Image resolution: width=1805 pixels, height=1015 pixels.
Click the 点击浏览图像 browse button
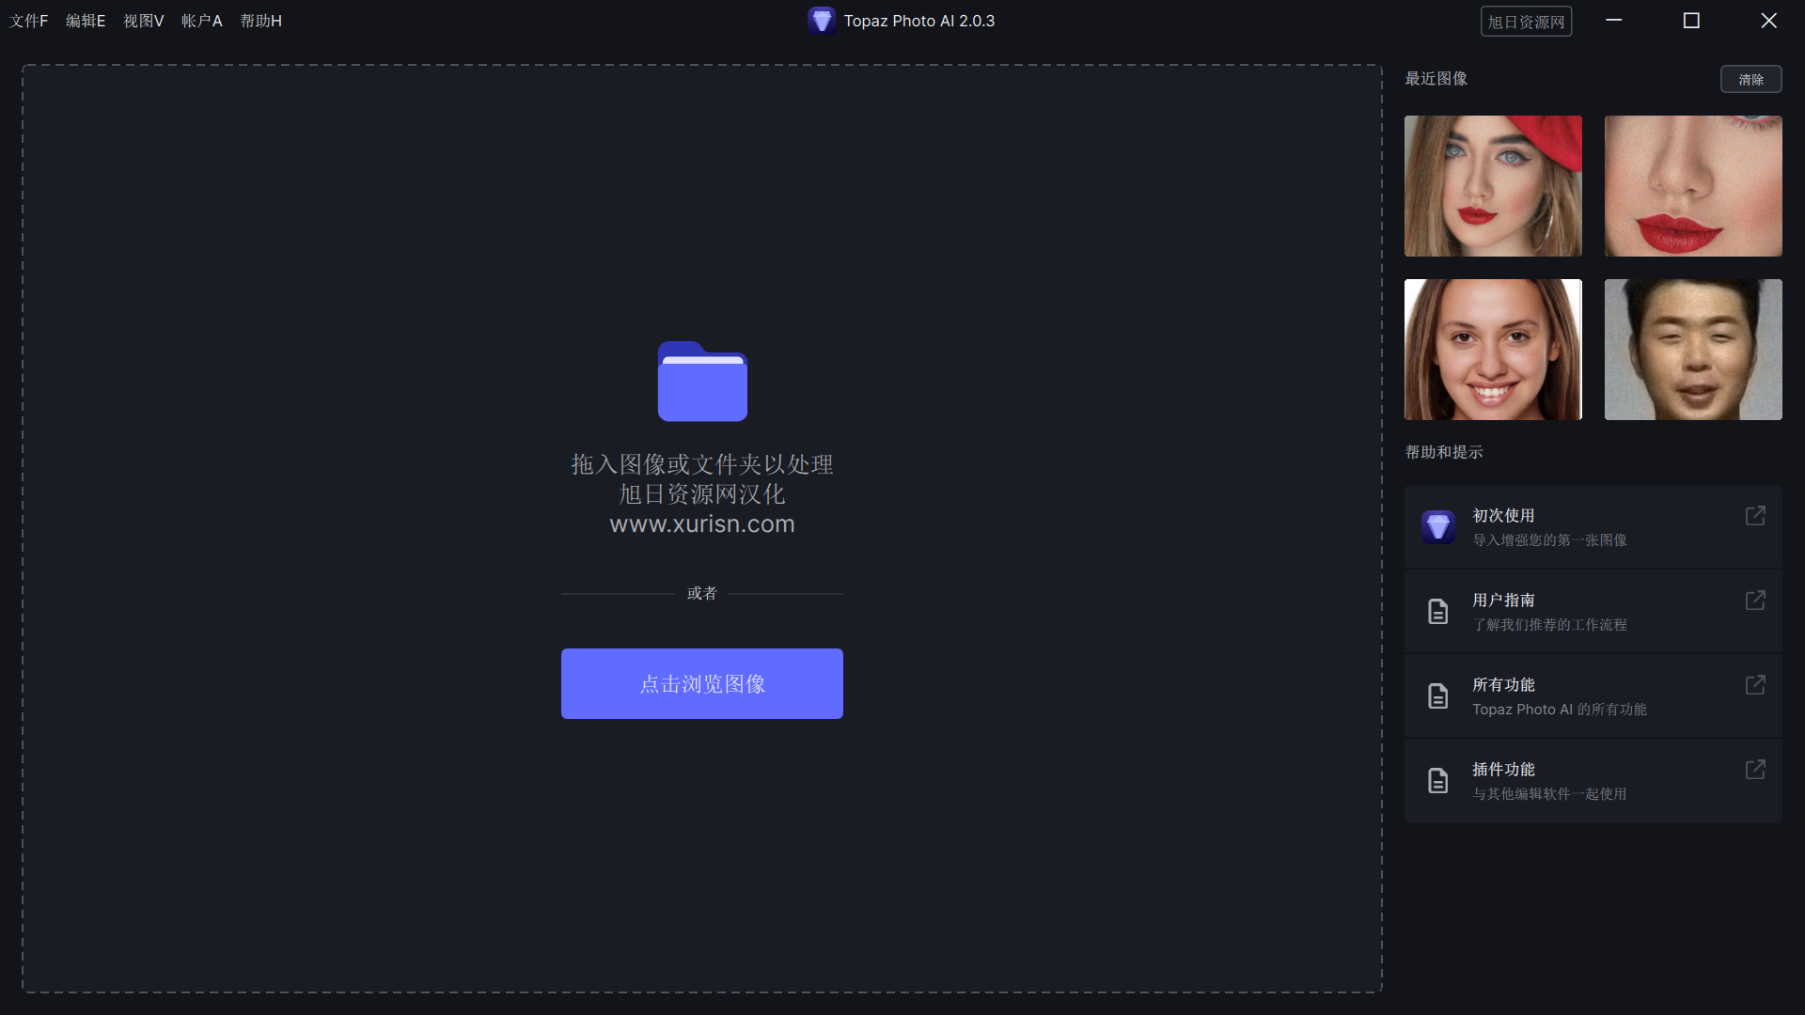702,684
